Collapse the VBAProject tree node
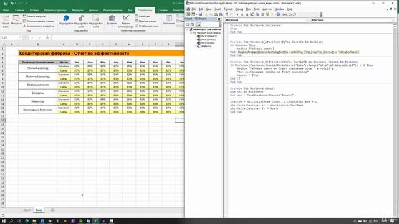Screen dimensions: 399x224 coord(187,30)
